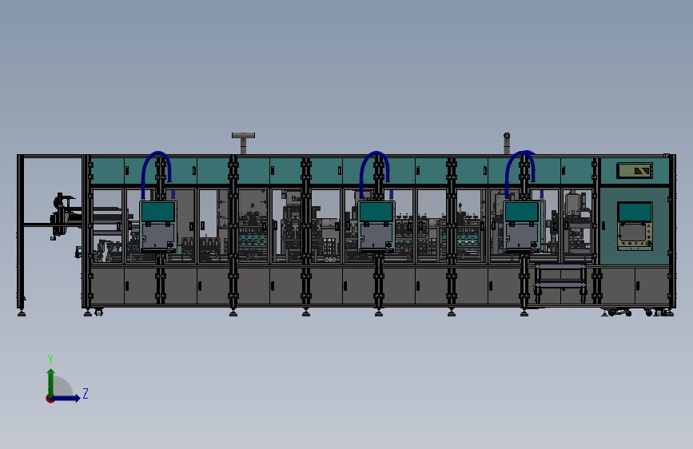The width and height of the screenshot is (693, 449).
Task: Select the small display at the cabinet's top right
Action: pos(635,171)
